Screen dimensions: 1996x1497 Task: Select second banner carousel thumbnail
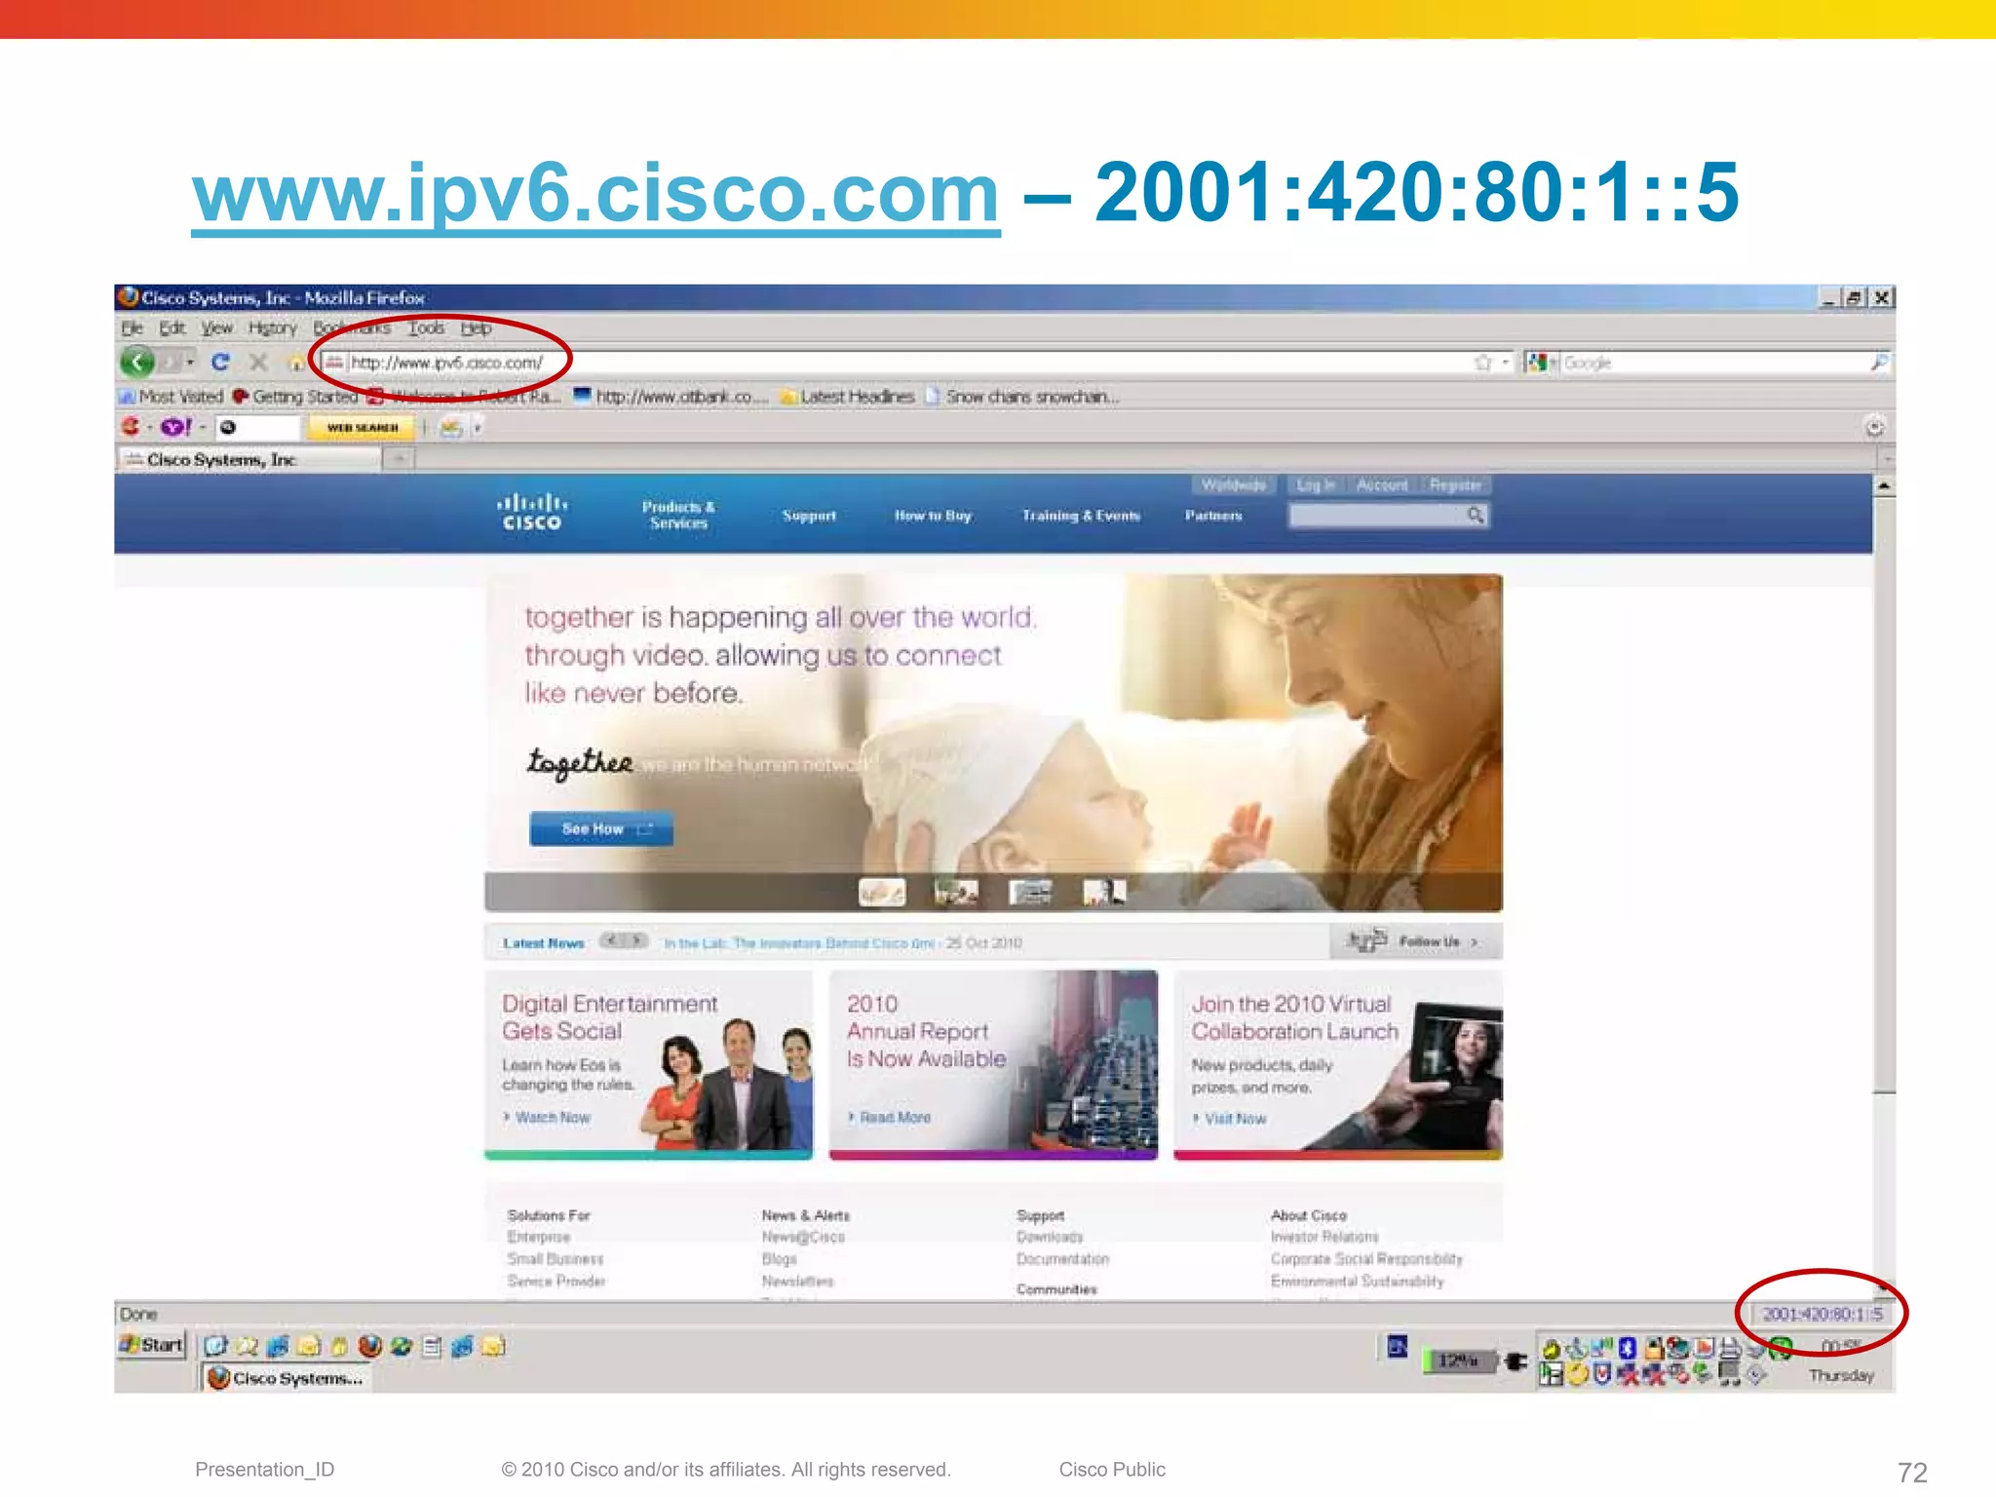[956, 892]
